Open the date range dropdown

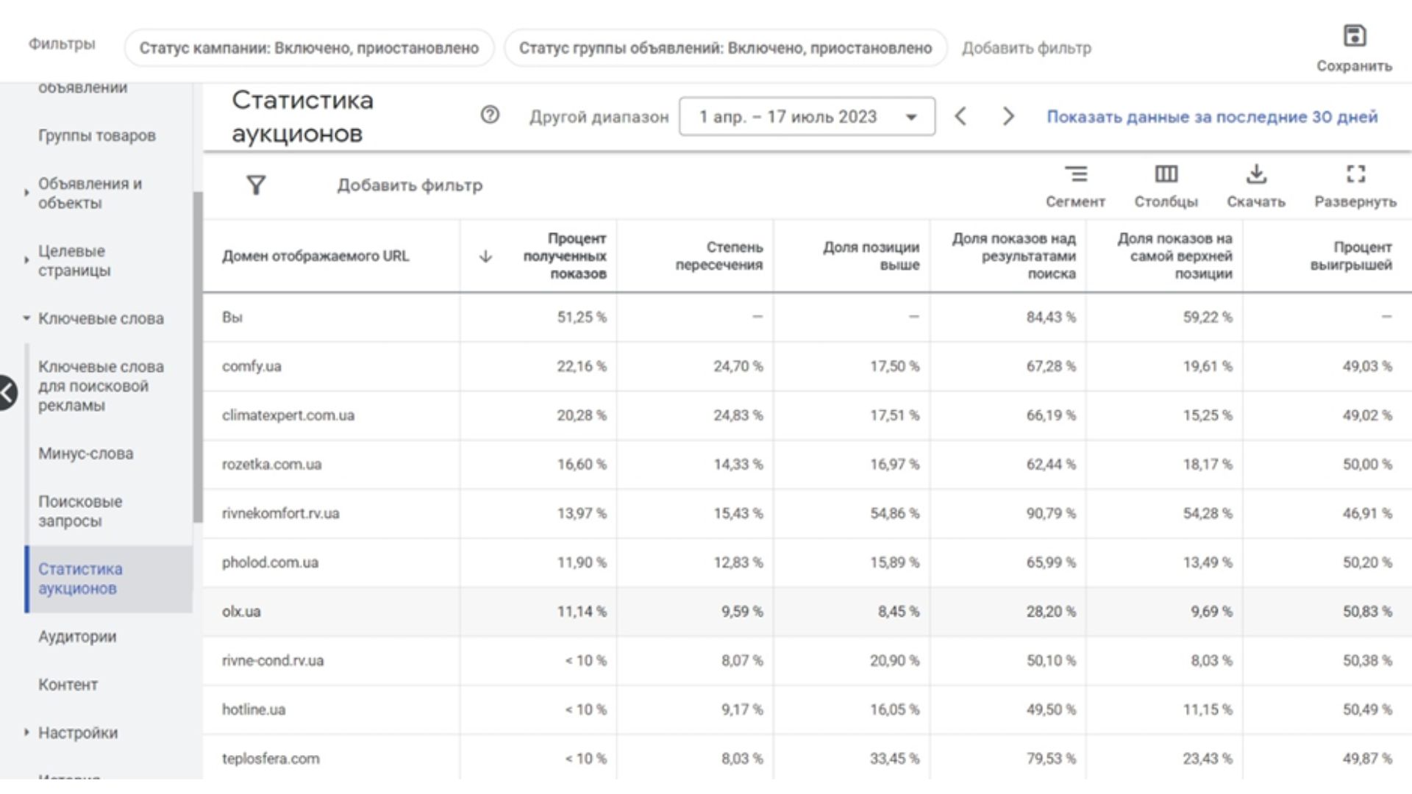(807, 116)
